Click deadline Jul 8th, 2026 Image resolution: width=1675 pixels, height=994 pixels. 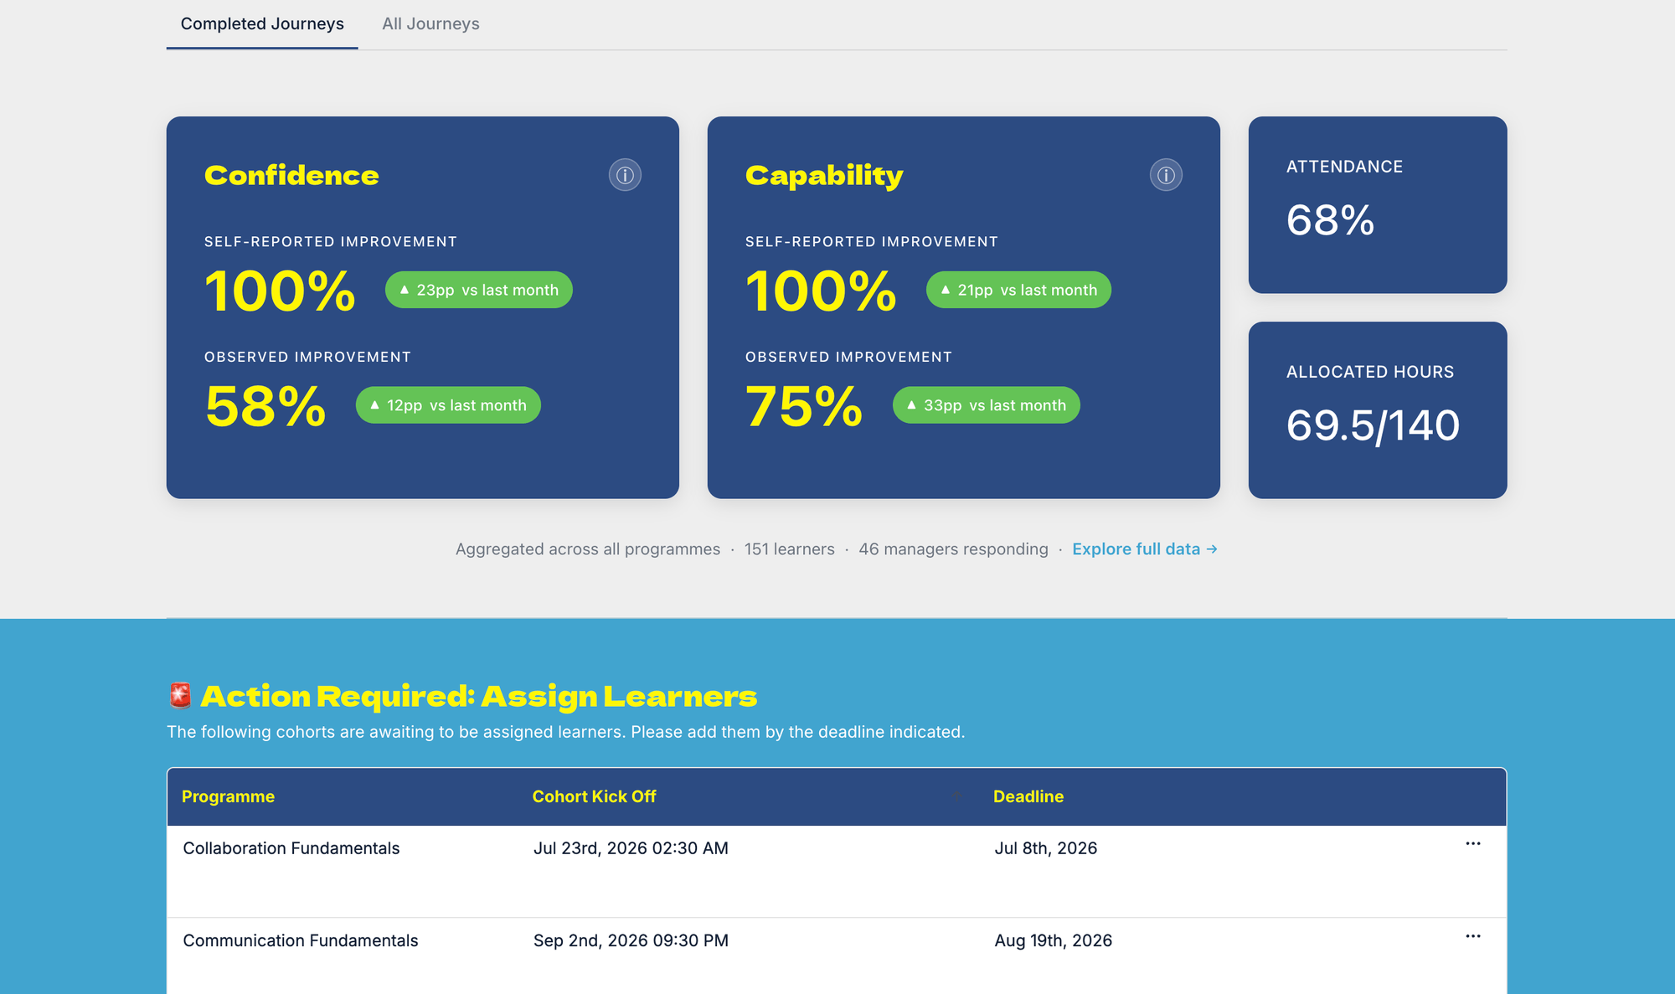pos(1046,848)
